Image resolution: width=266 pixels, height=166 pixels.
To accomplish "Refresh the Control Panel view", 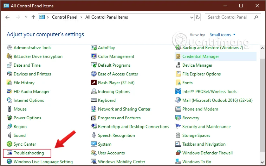I will click(198, 17).
